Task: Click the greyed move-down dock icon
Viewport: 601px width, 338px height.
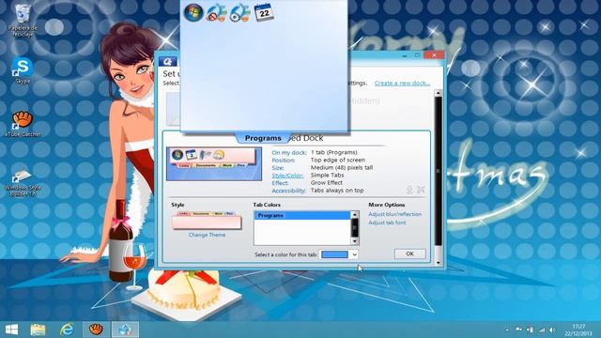Action: click(409, 190)
